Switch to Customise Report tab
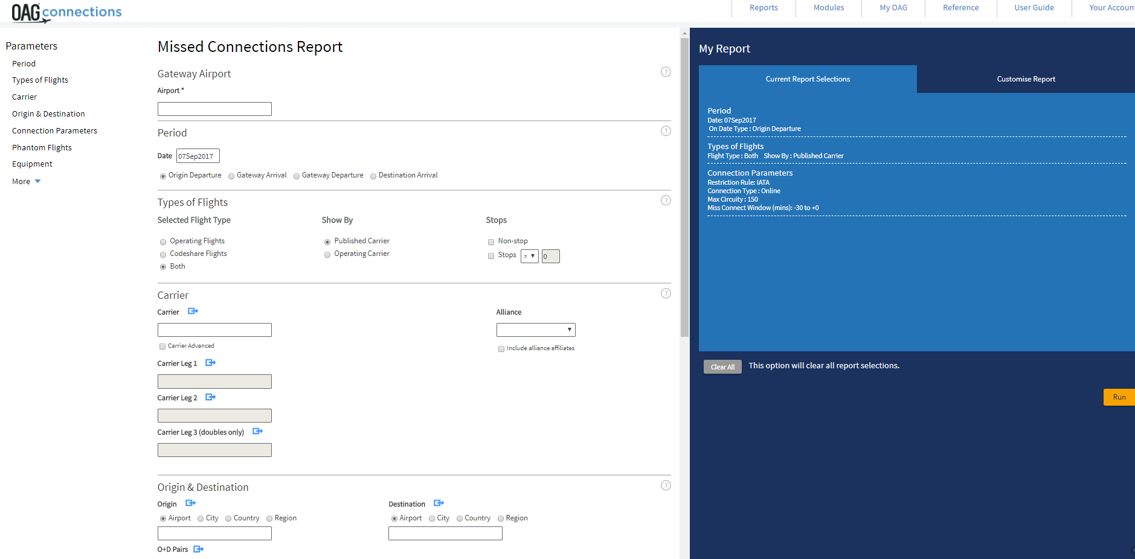The image size is (1135, 559). [x=1026, y=79]
